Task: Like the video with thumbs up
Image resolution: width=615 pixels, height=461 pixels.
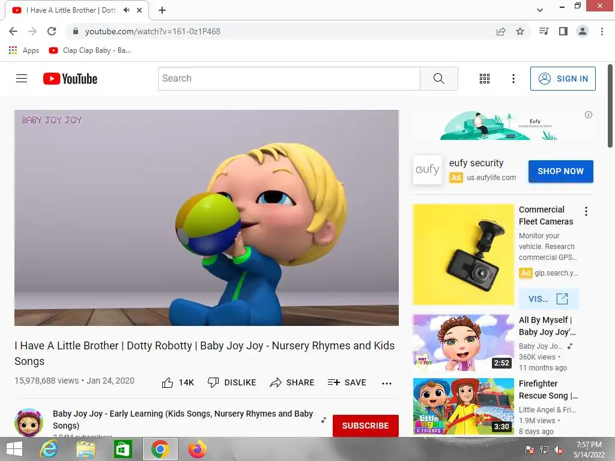Action: tap(178, 382)
